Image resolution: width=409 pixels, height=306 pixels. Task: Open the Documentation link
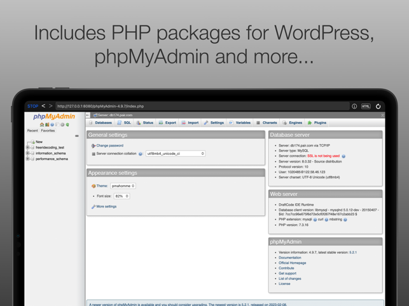tap(290, 258)
